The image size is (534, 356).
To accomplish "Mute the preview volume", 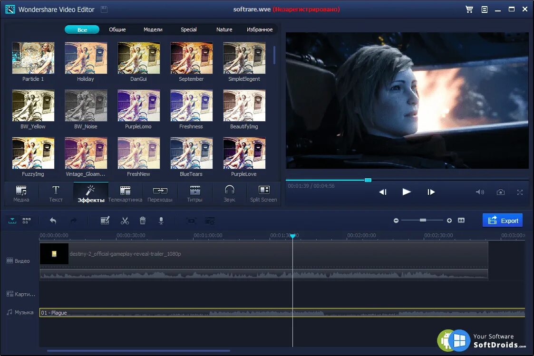I will click(480, 192).
